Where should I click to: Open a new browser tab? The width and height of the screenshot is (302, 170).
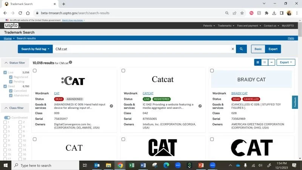(64, 4)
